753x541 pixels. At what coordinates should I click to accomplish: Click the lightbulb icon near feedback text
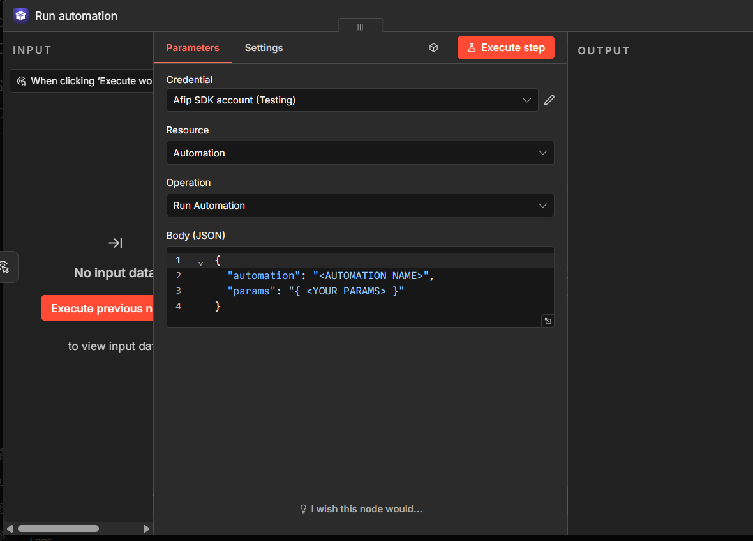[x=303, y=509]
